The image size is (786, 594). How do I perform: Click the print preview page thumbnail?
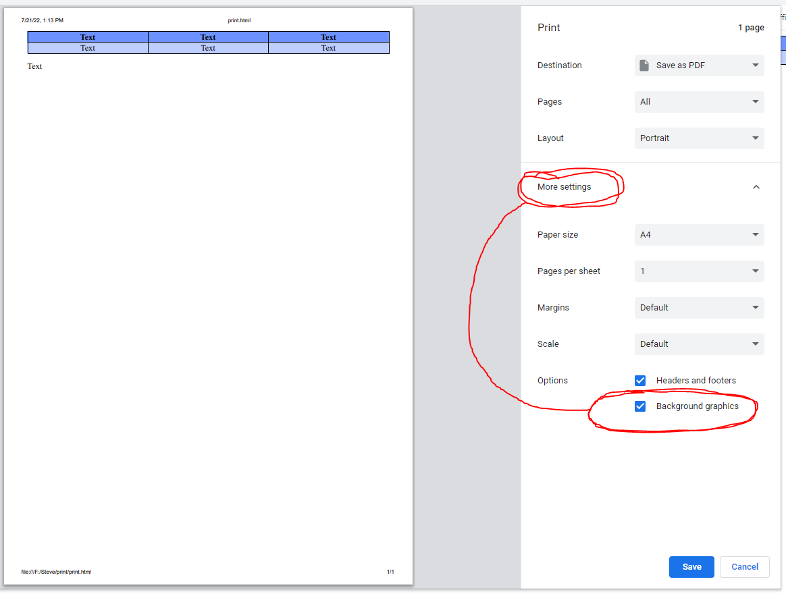[209, 296]
